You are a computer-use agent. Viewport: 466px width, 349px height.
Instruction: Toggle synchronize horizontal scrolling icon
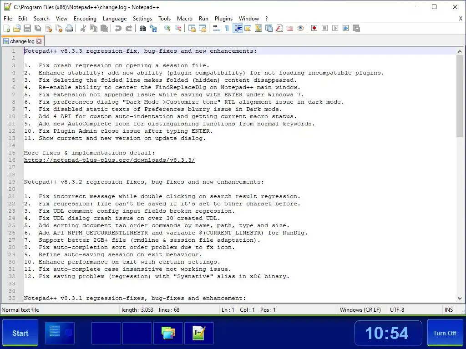[203, 28]
